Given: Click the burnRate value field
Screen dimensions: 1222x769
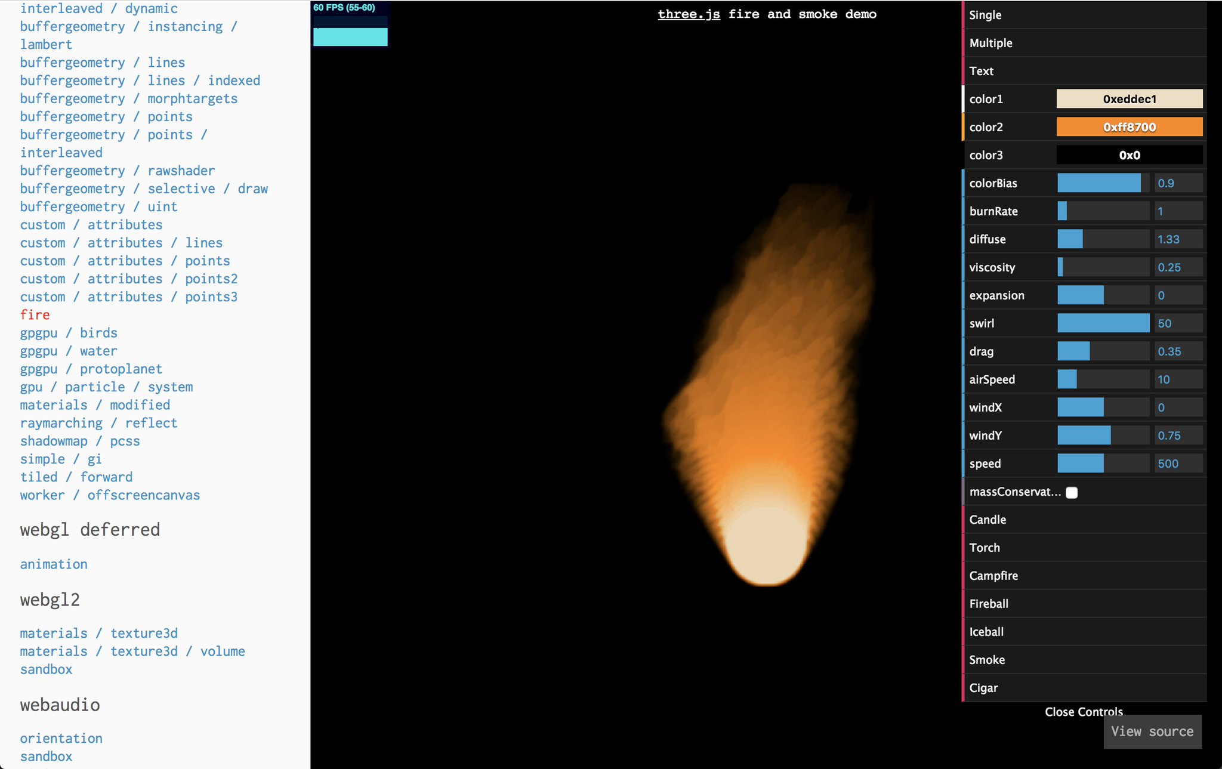Looking at the screenshot, I should (x=1178, y=211).
